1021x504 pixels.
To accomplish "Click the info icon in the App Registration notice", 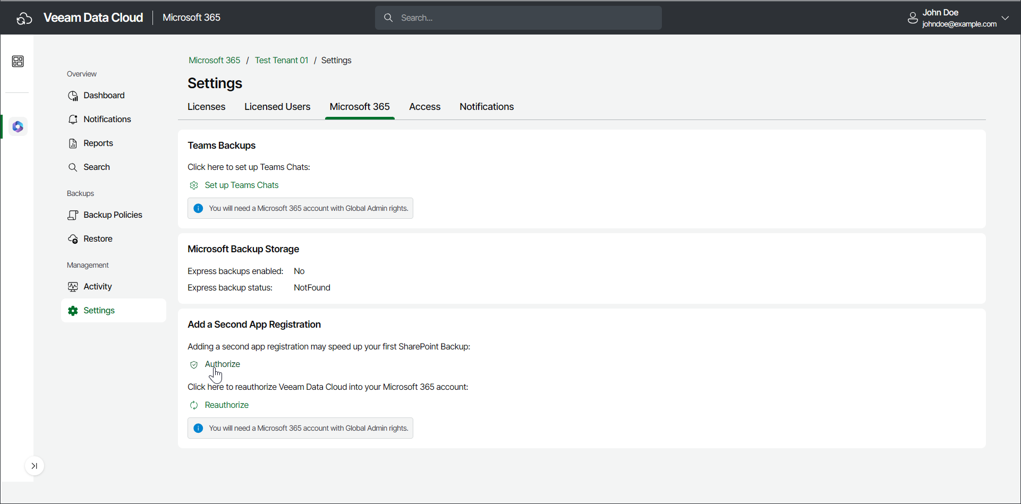I will [198, 428].
